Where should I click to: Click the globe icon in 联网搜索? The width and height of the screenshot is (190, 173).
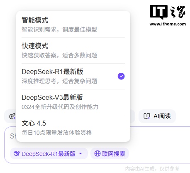[x=97, y=153]
